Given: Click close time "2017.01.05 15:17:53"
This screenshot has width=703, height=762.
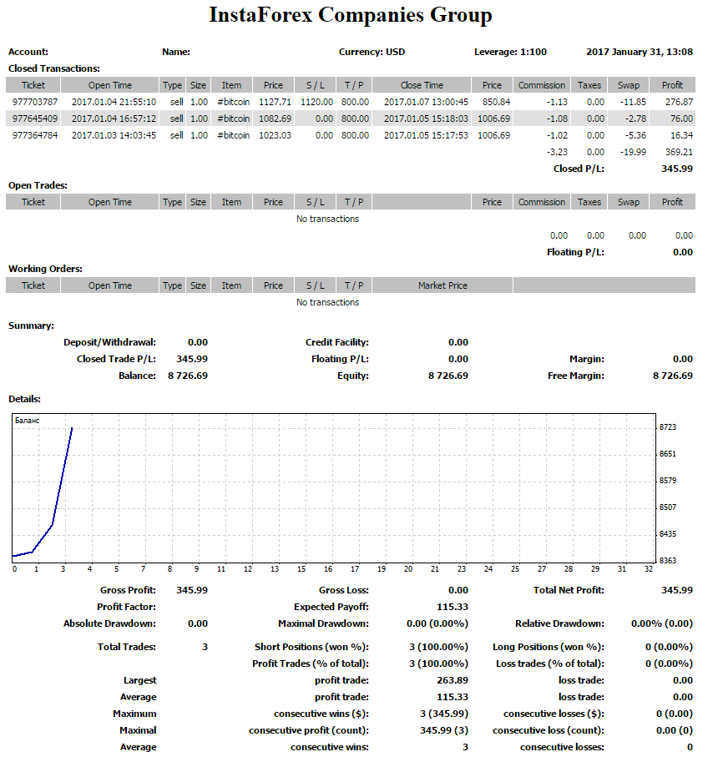Looking at the screenshot, I should pyautogui.click(x=426, y=135).
